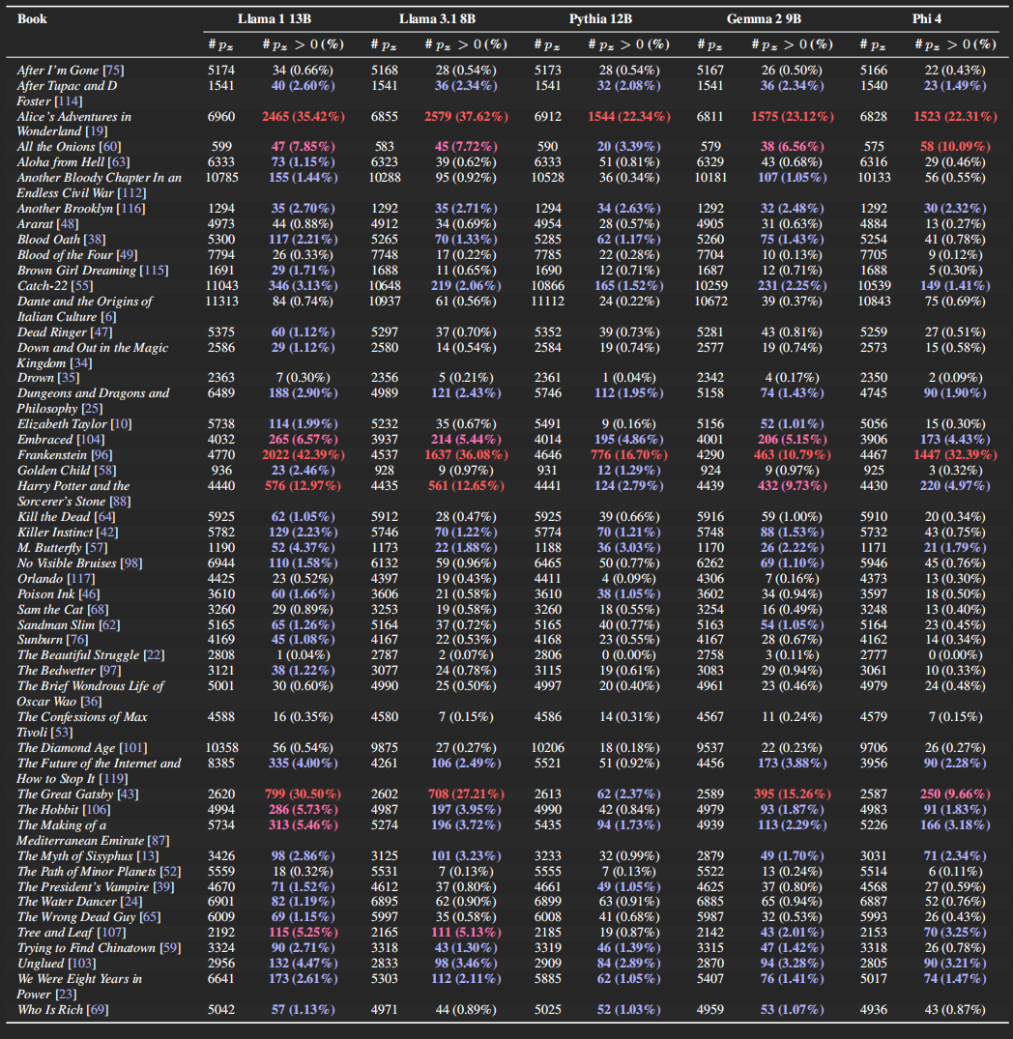Click reference [22] for The Beautiful Struggle
Viewport: 1013px width, 1039px height.
pyautogui.click(x=154, y=655)
